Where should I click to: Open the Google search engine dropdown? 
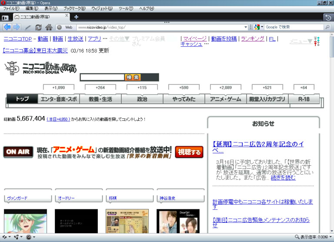click(x=259, y=27)
